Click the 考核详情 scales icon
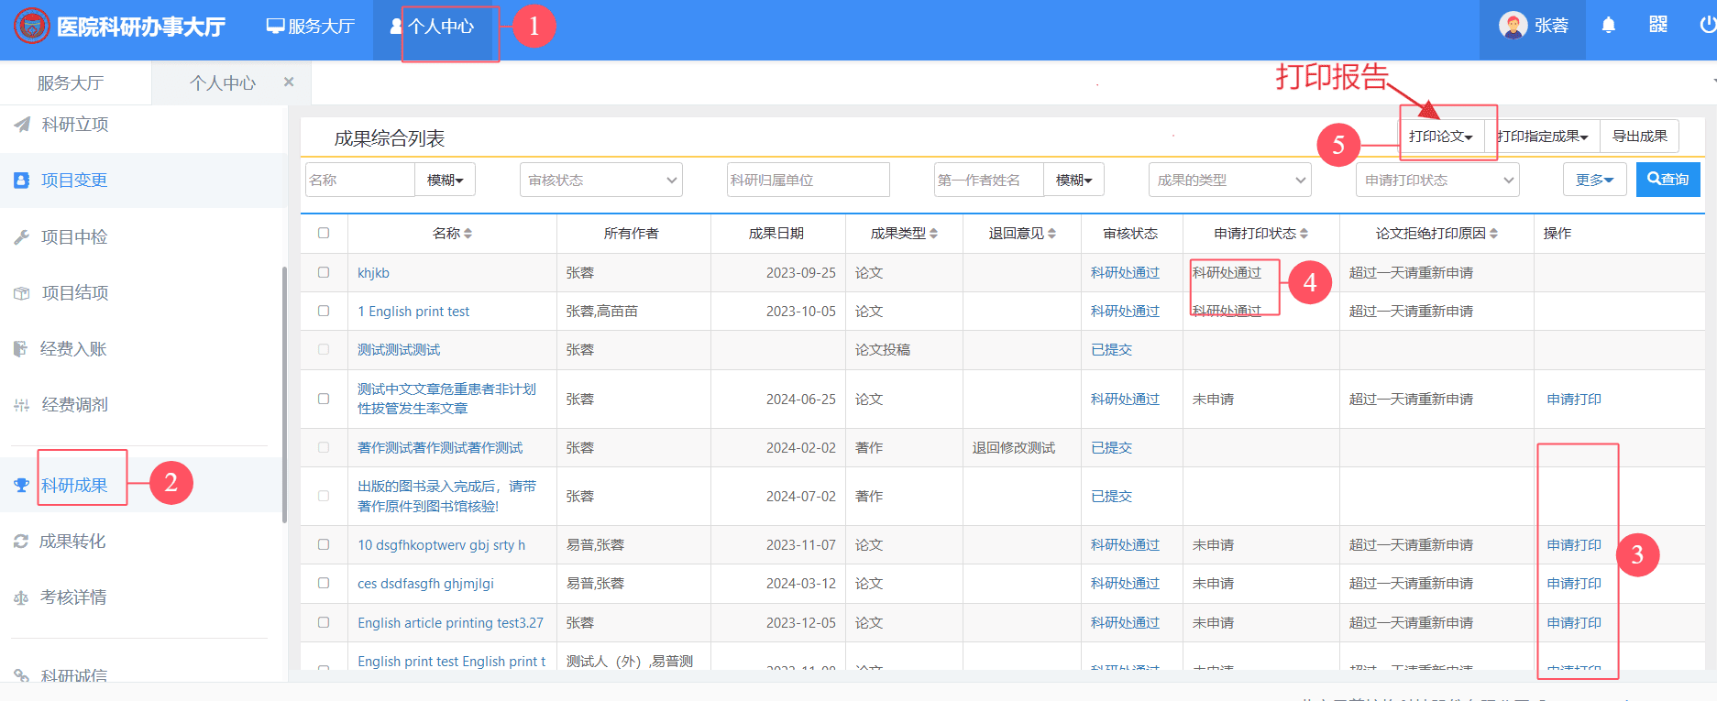Image resolution: width=1717 pixels, height=701 pixels. (x=21, y=597)
